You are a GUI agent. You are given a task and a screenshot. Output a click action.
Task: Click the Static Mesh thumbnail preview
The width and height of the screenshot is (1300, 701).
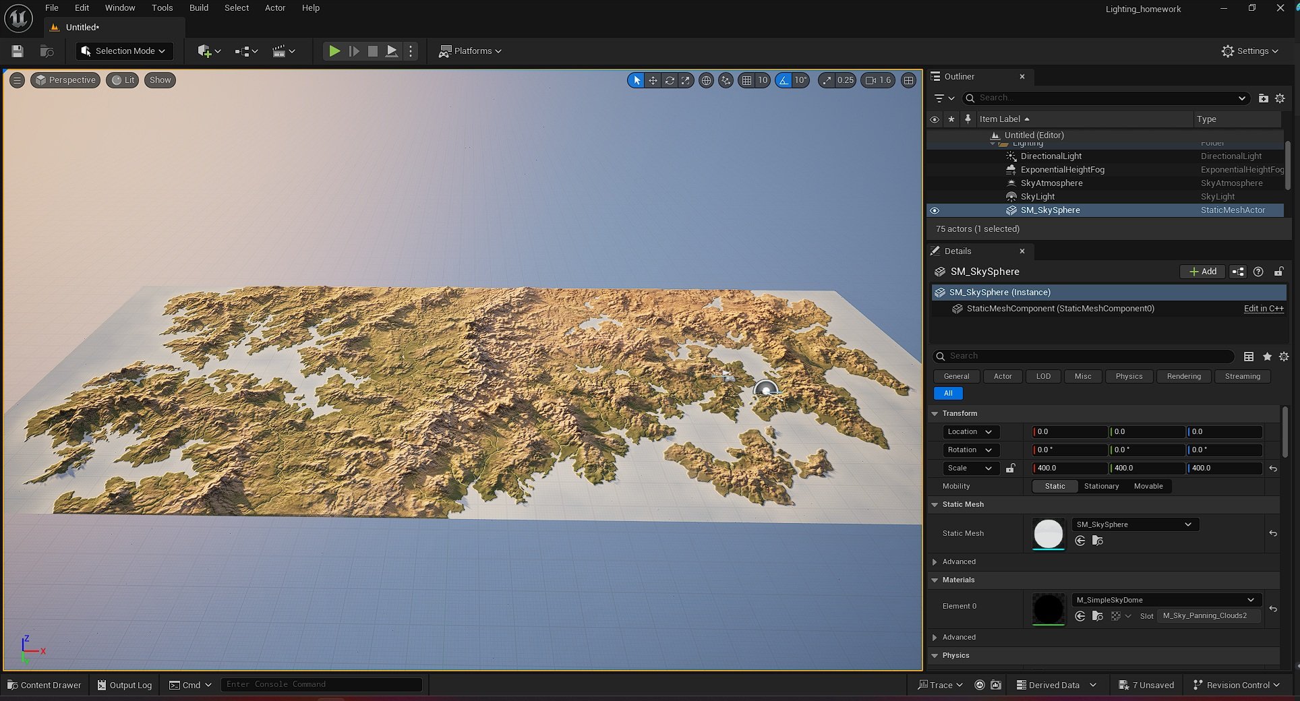point(1048,533)
